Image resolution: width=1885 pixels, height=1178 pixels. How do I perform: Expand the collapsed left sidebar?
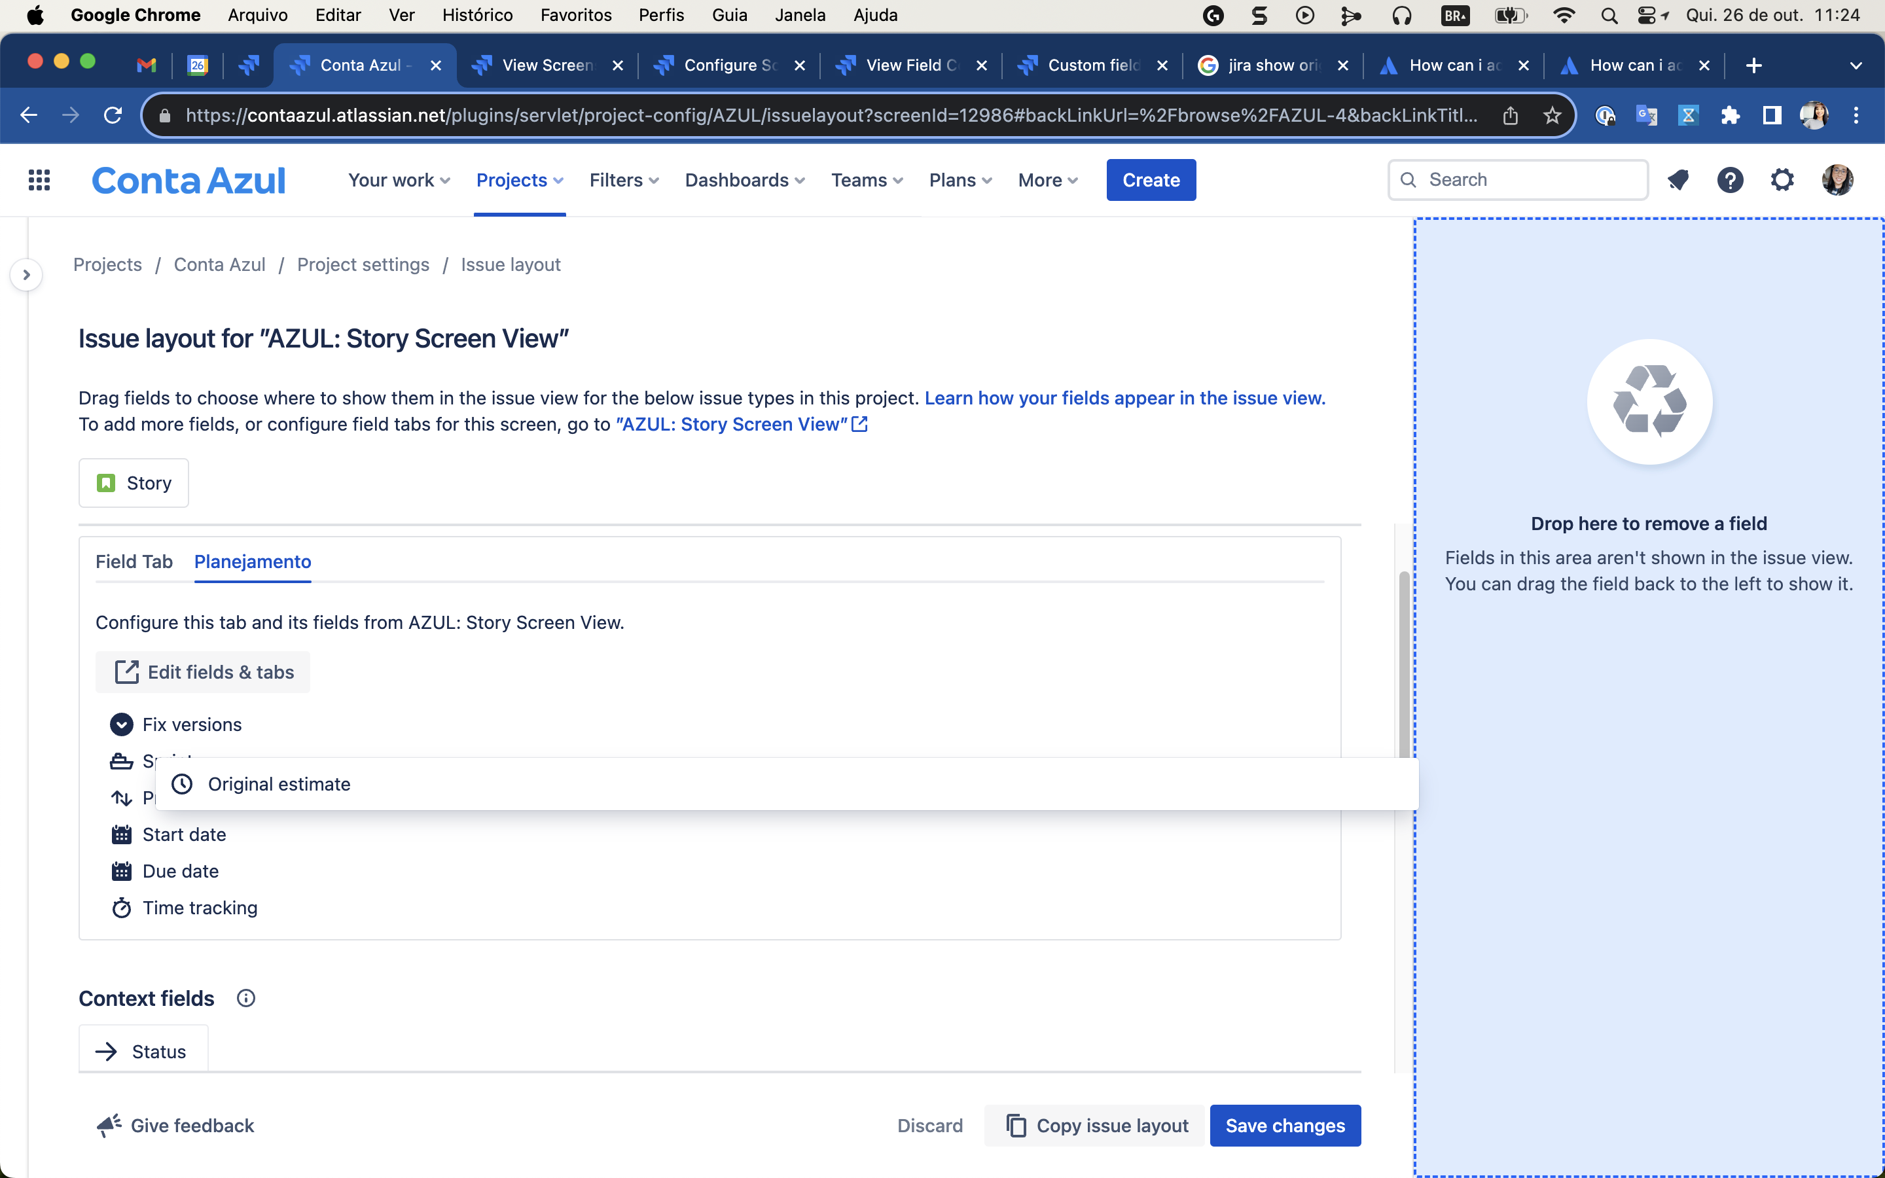[x=26, y=274]
